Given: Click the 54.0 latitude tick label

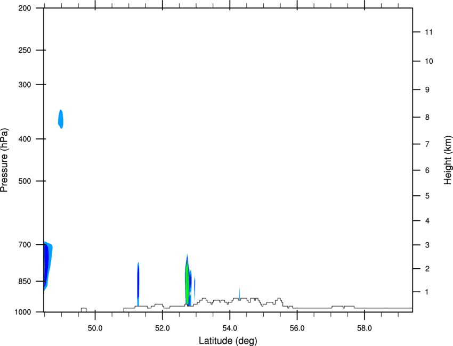Looking at the screenshot, I should tap(230, 328).
